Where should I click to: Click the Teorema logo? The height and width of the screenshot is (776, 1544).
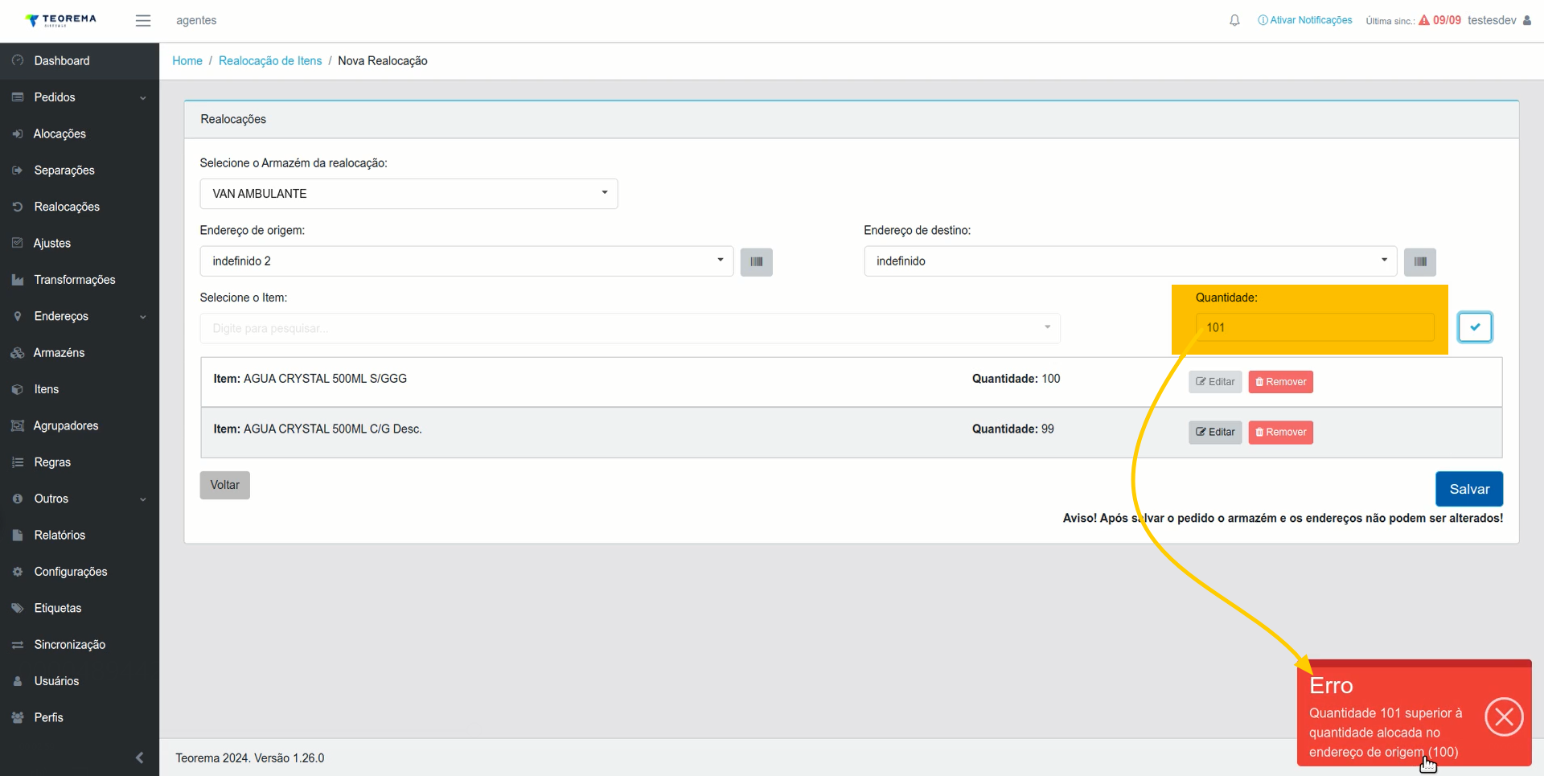click(60, 20)
